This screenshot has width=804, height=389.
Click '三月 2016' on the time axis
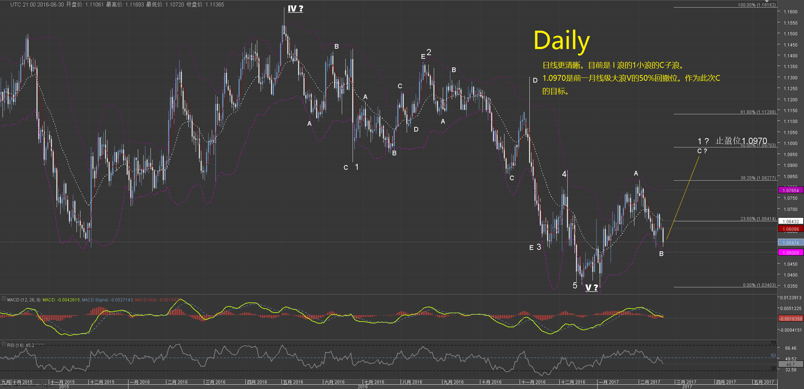[x=215, y=382]
